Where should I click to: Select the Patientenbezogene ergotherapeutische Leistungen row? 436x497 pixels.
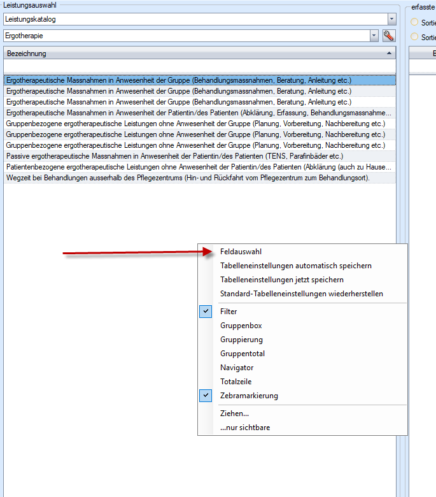[x=199, y=167]
